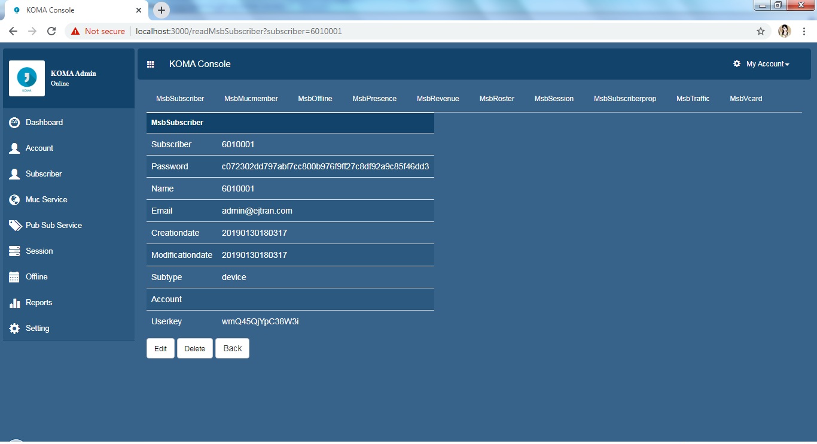Switch to the MsbRoster tab
The height and width of the screenshot is (444, 817).
point(496,98)
